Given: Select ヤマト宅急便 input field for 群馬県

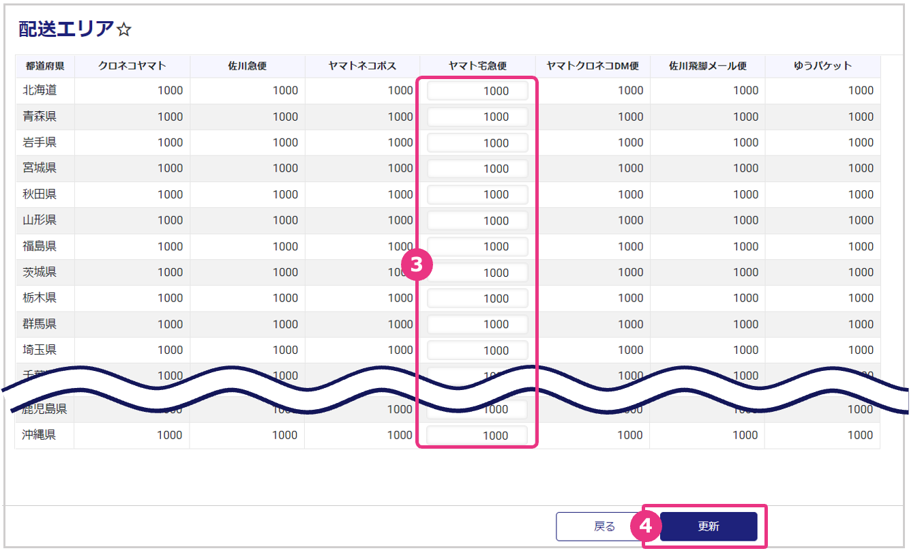Looking at the screenshot, I should pos(477,324).
